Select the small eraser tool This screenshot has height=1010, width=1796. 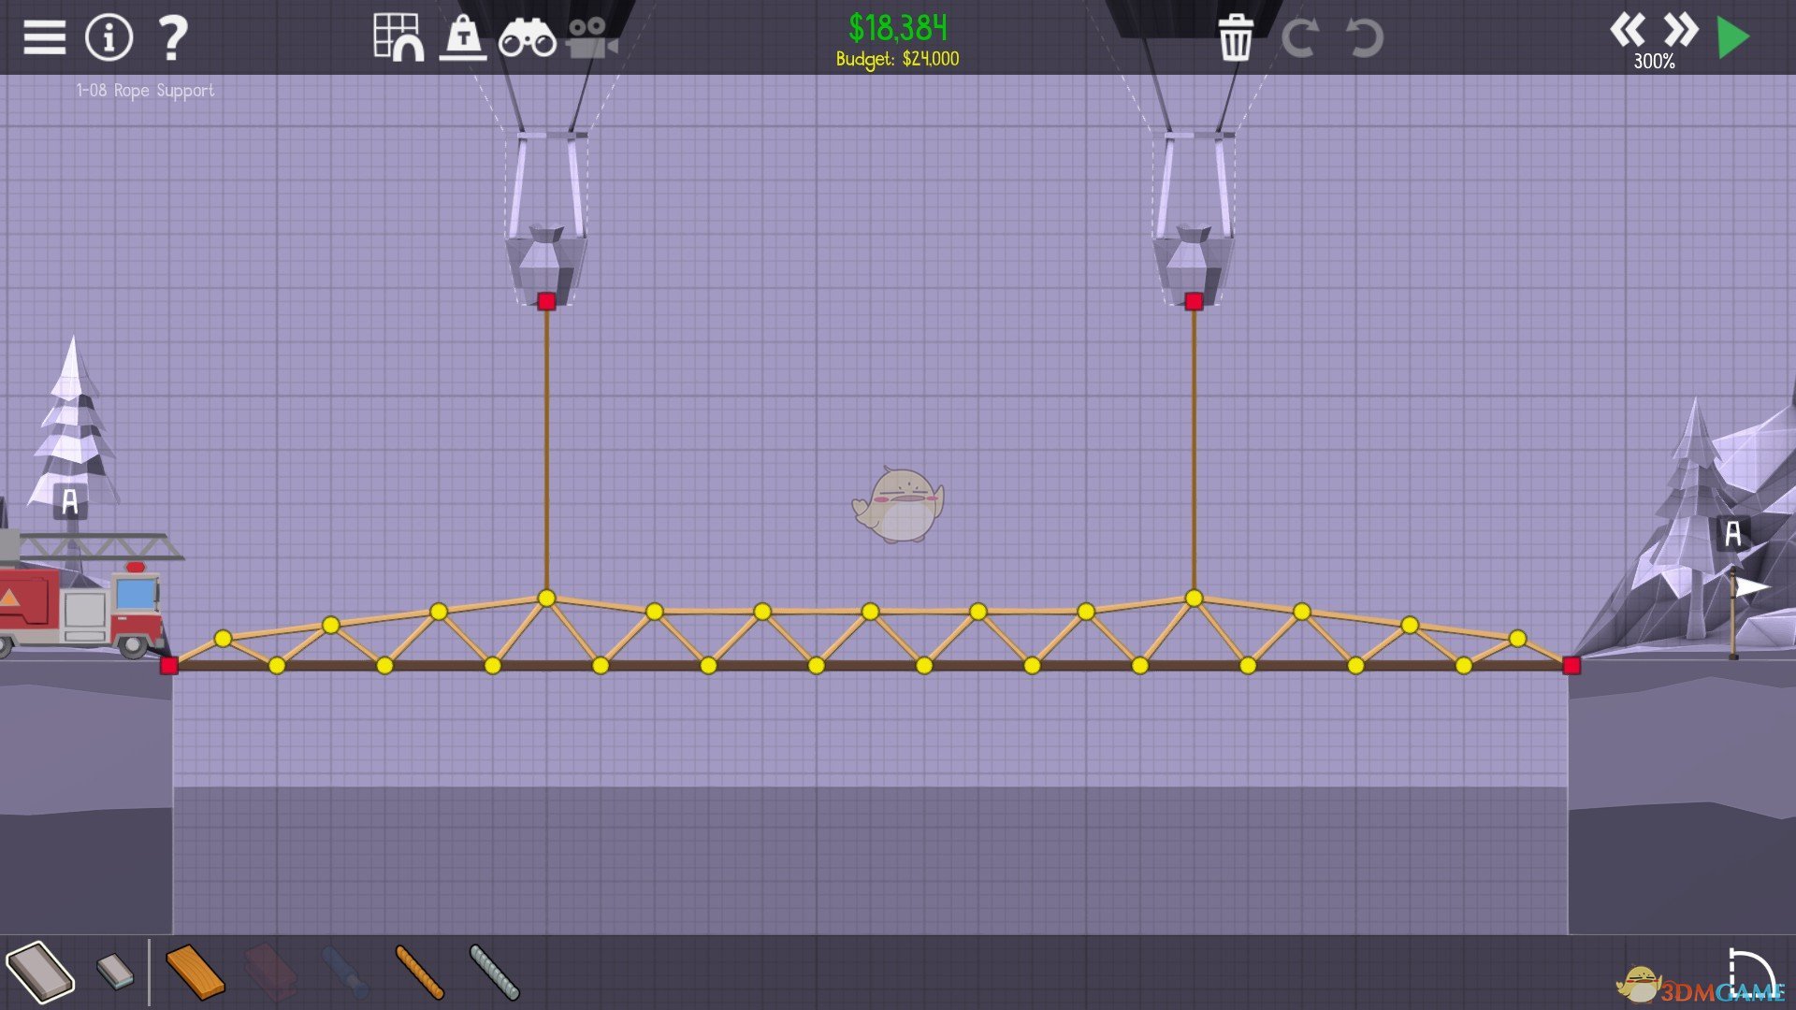[115, 971]
